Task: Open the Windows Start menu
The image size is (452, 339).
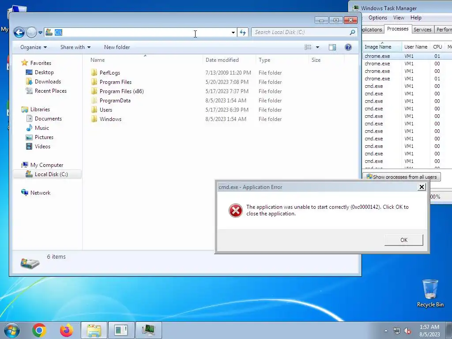Action: point(12,330)
